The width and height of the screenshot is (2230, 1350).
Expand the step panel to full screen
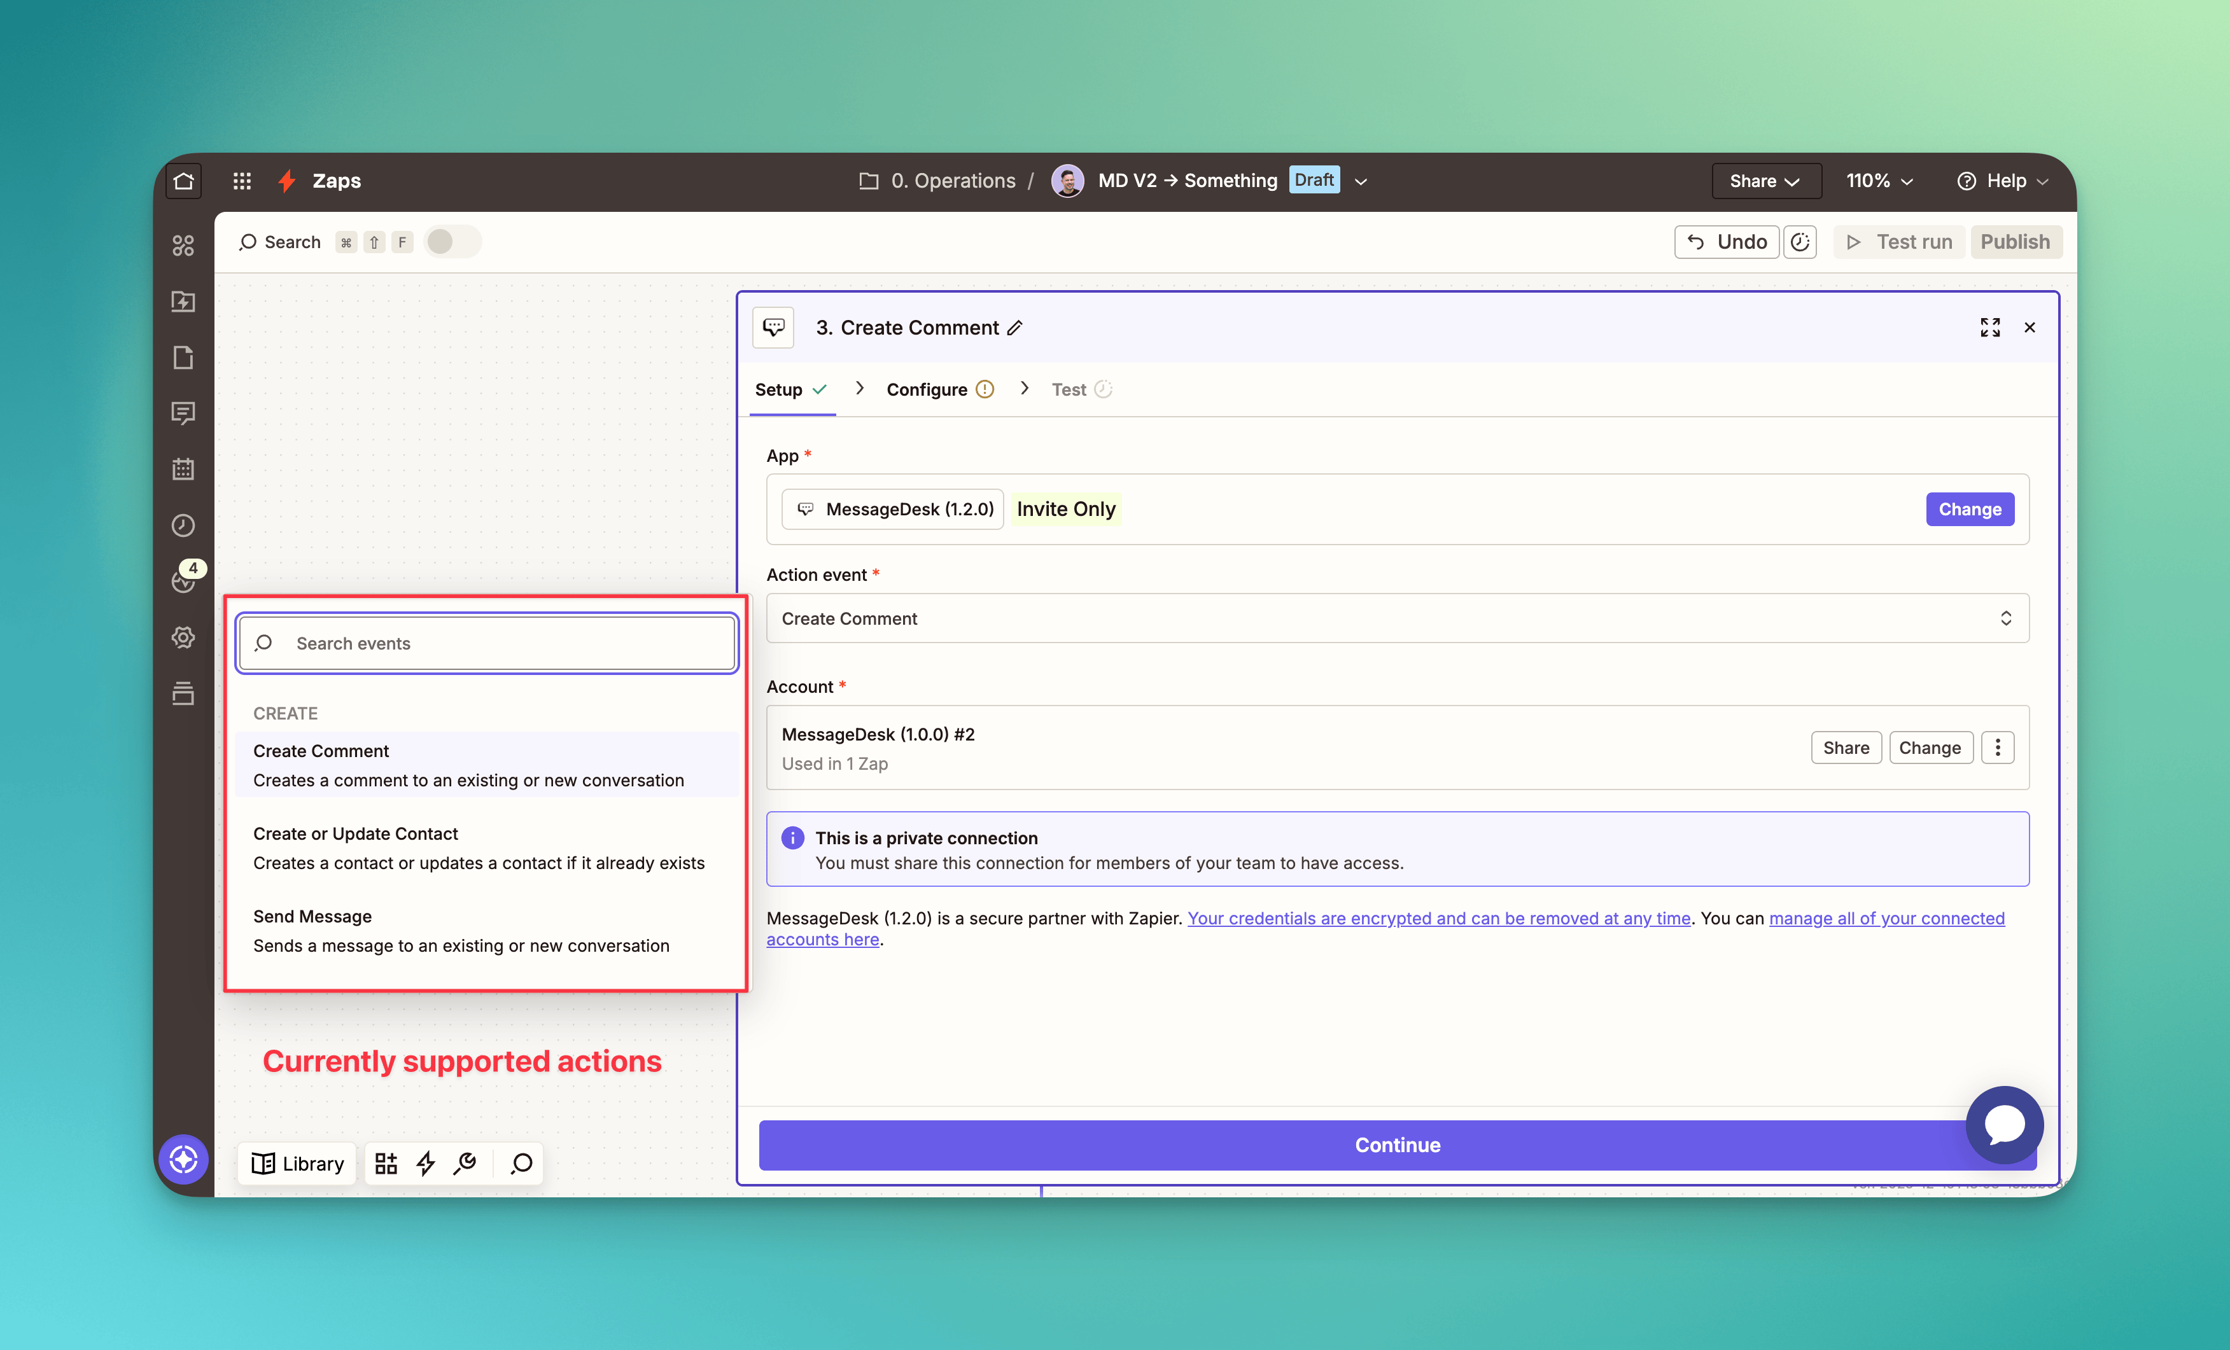(x=1990, y=328)
